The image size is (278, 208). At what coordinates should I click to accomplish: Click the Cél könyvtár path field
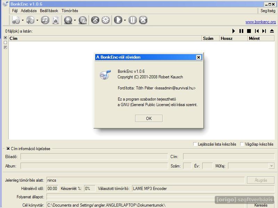click(x=146, y=205)
